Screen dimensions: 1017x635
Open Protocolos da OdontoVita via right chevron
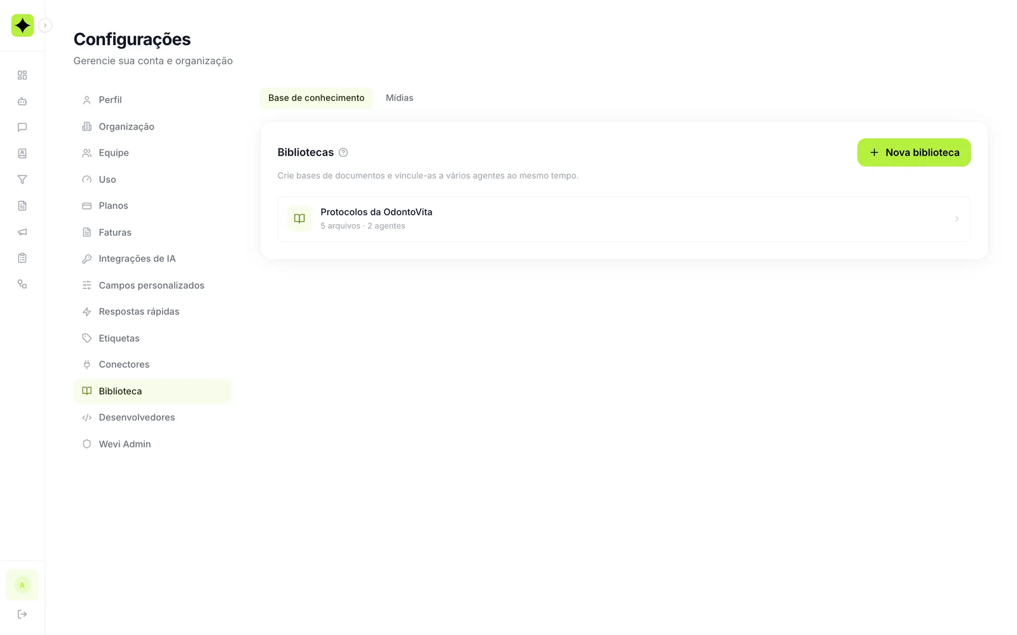[x=957, y=218]
